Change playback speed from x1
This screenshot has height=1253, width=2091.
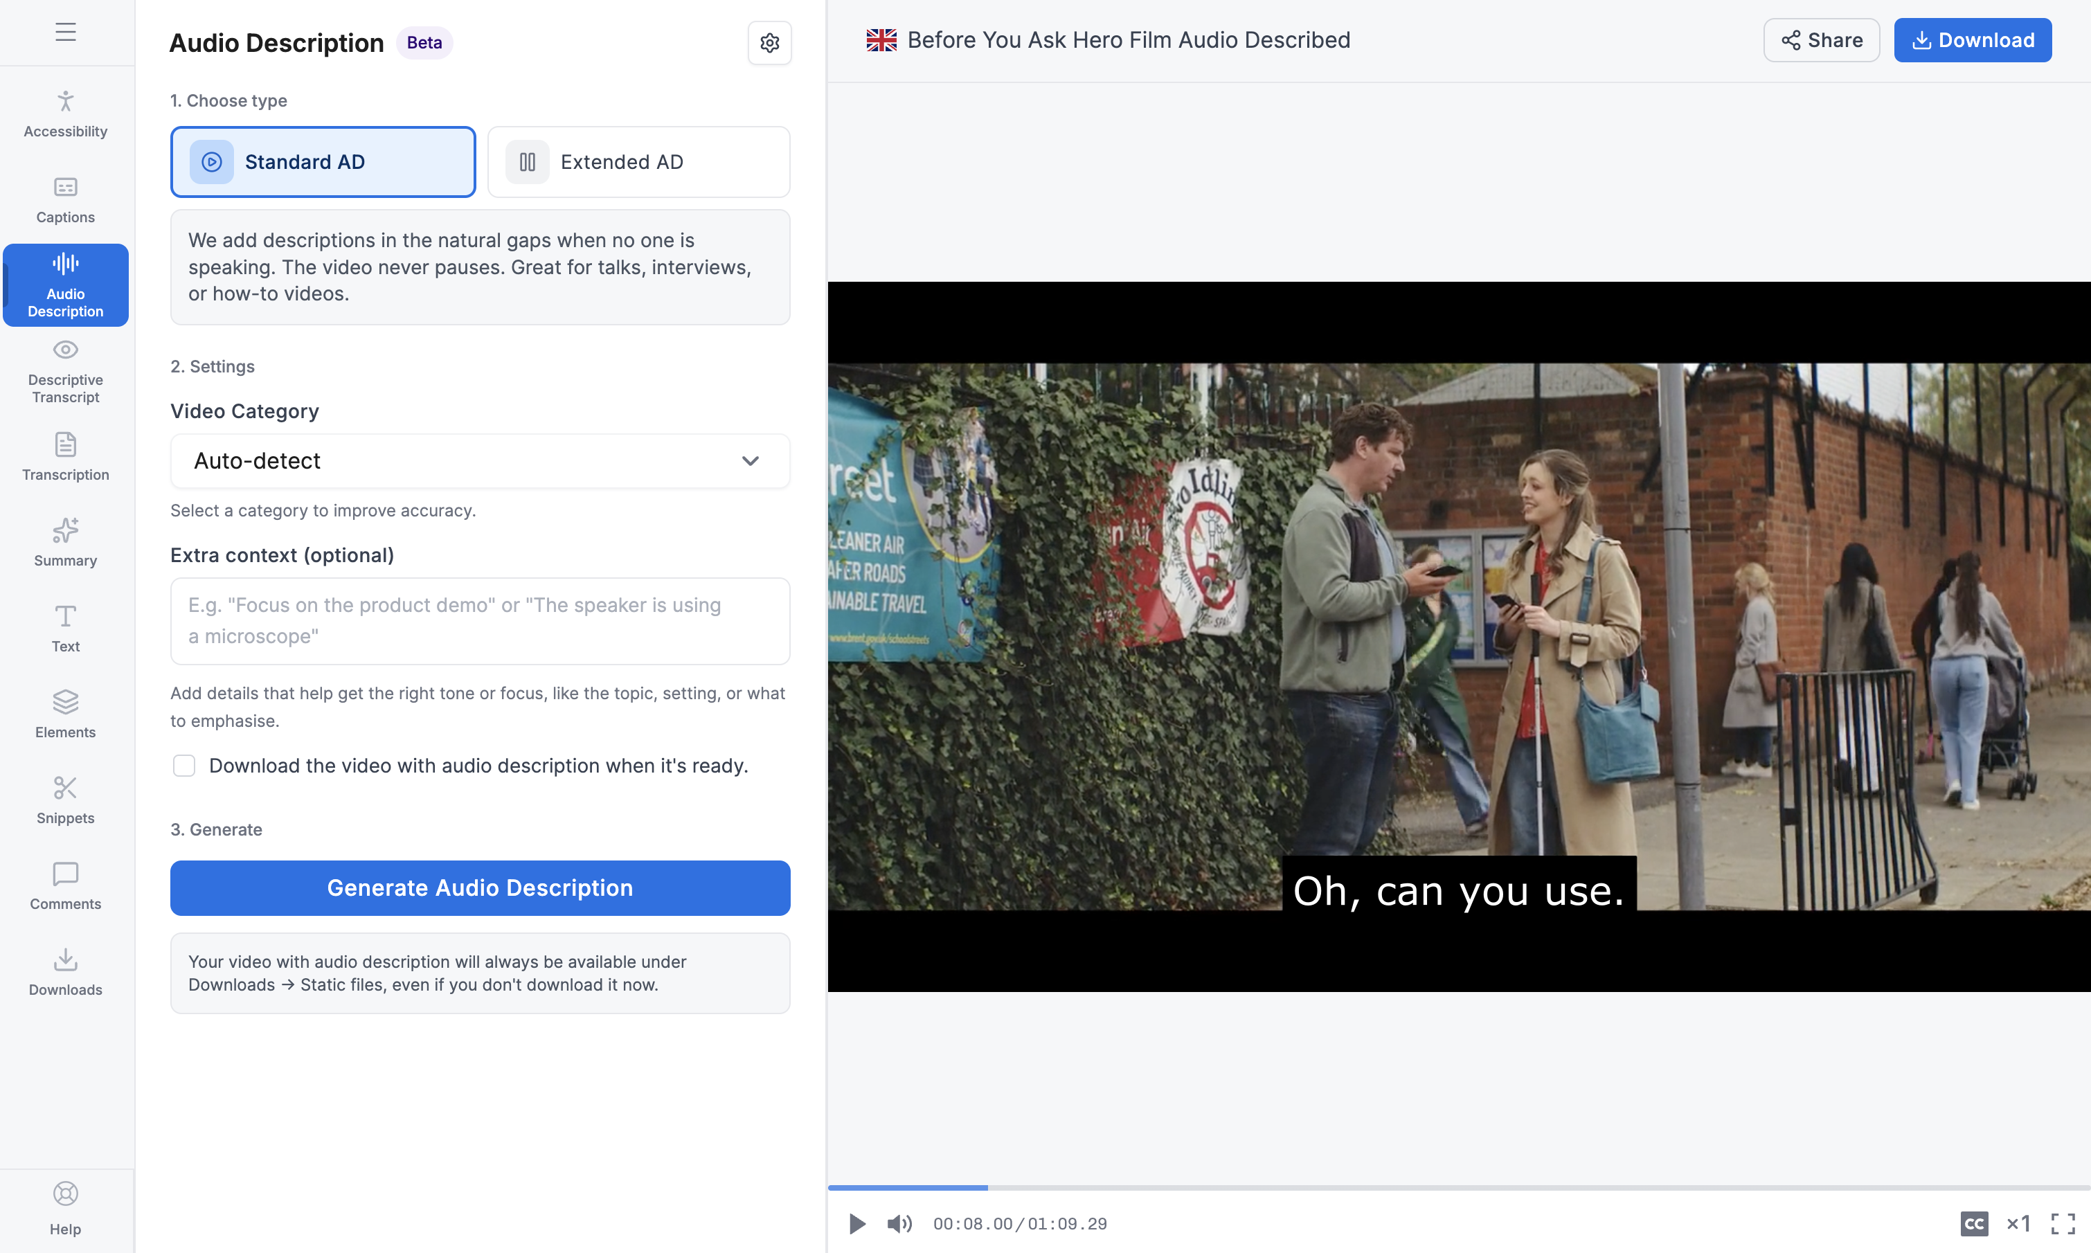pos(2019,1223)
